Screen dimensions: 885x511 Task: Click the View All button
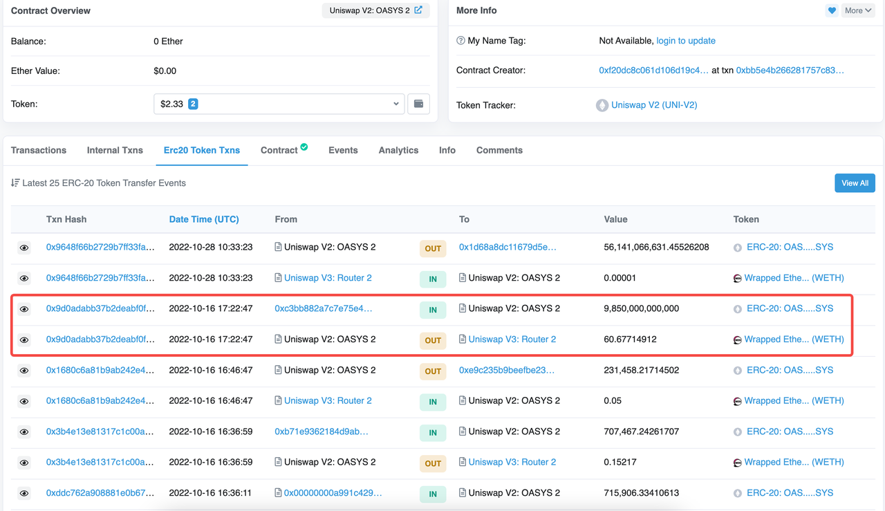click(855, 183)
